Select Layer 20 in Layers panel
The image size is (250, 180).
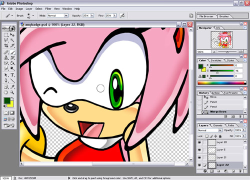pos(221,142)
